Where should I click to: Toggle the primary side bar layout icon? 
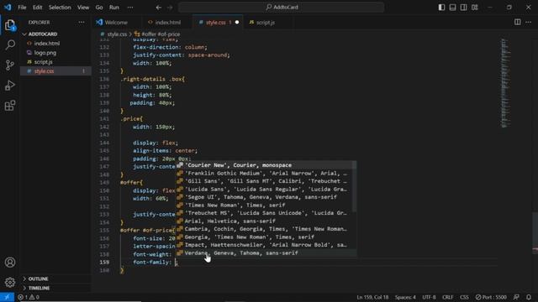pos(441,8)
